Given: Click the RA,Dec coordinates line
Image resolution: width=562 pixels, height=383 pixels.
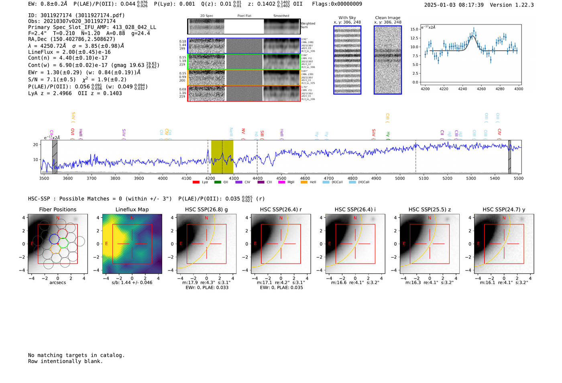Looking at the screenshot, I should (71, 39).
